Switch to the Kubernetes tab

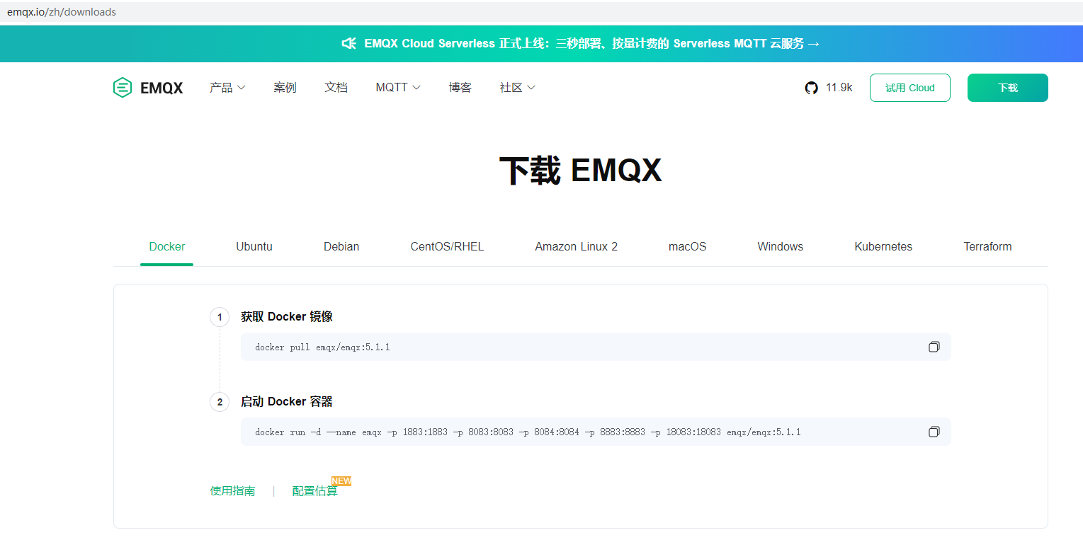pyautogui.click(x=883, y=247)
